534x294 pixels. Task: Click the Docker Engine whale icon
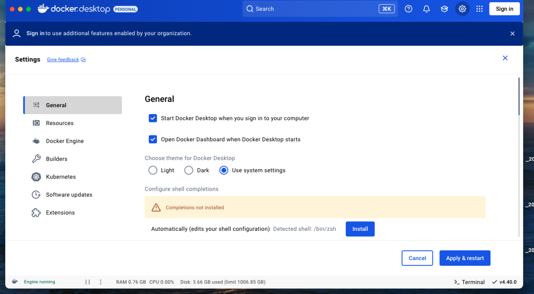click(37, 141)
